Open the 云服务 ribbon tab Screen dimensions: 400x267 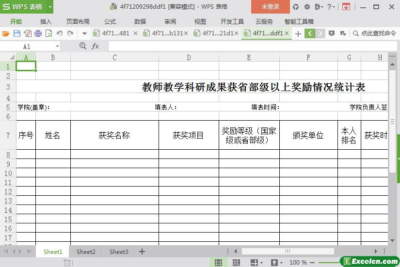coord(264,22)
